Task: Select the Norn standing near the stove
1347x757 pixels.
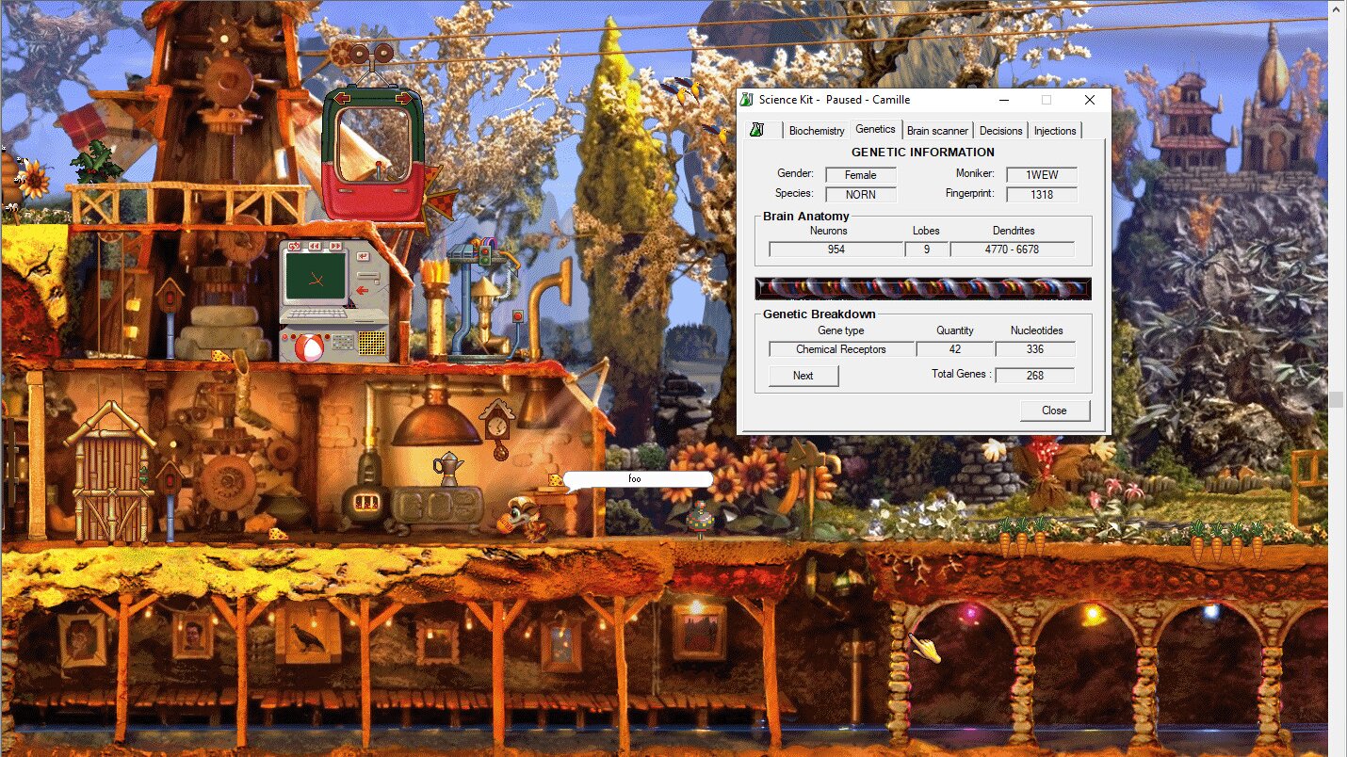Action: [522, 520]
